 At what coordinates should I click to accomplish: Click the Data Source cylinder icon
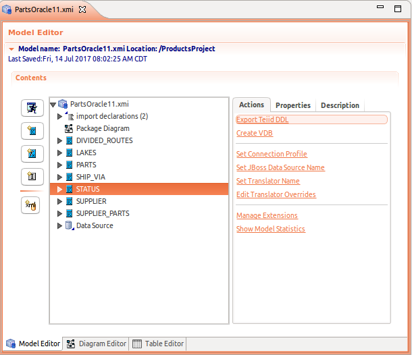pyautogui.click(x=69, y=225)
